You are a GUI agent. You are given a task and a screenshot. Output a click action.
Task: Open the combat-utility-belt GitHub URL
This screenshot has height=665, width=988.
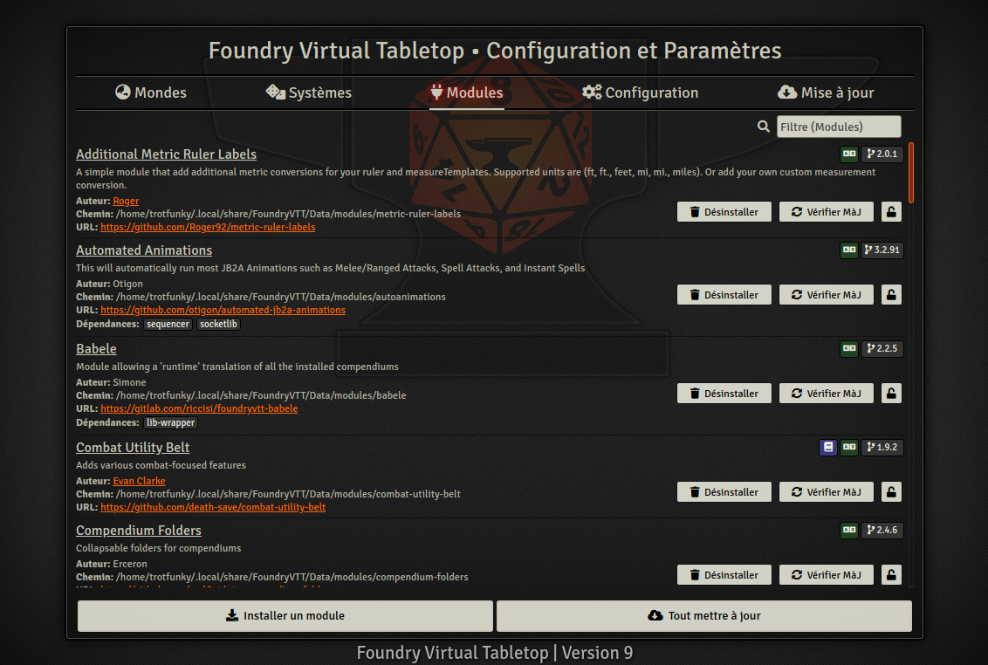tap(213, 507)
